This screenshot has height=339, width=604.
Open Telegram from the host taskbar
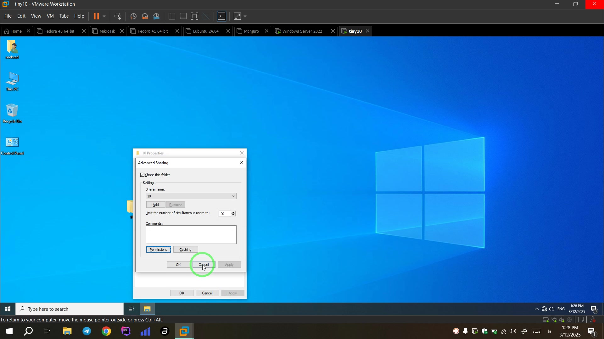pyautogui.click(x=87, y=331)
